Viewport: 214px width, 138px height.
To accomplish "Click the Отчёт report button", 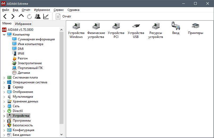I will point(63,16).
